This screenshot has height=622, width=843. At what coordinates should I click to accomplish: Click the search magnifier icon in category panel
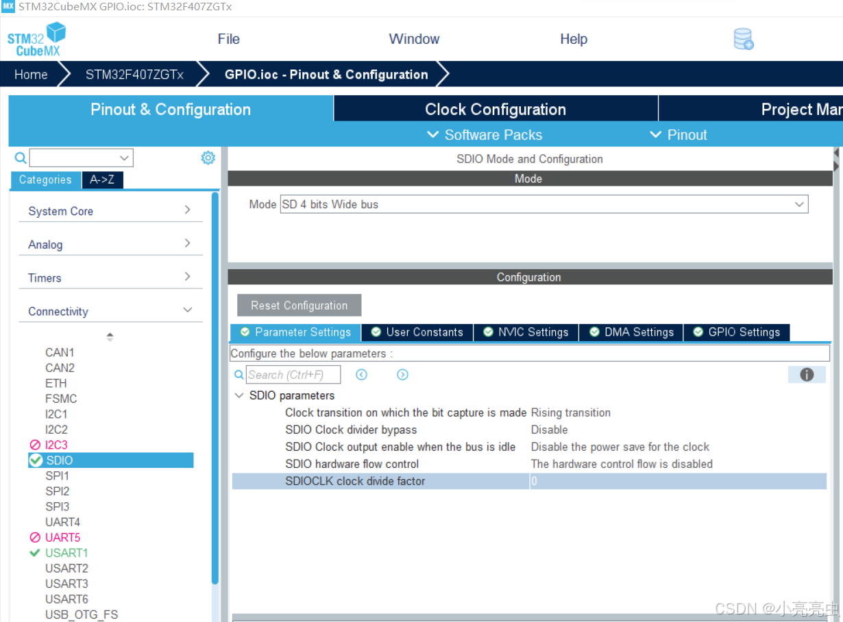(21, 158)
